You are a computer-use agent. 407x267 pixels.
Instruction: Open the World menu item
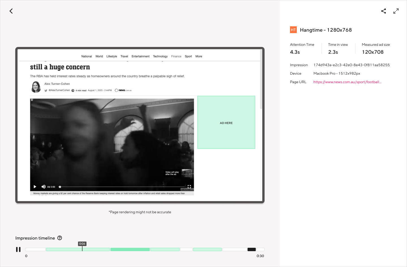click(x=99, y=56)
